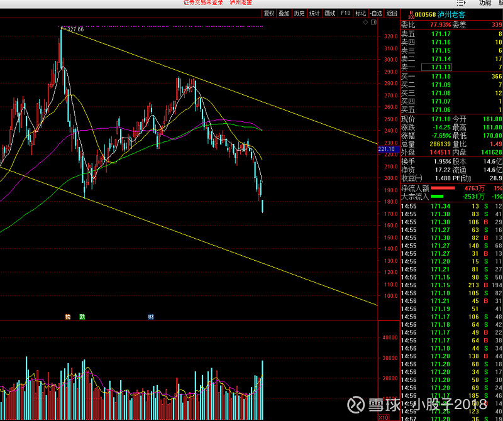Image resolution: width=503 pixels, height=421 pixels.
Task: Click the 大宗流入 value -2531万
Action: (x=474, y=197)
